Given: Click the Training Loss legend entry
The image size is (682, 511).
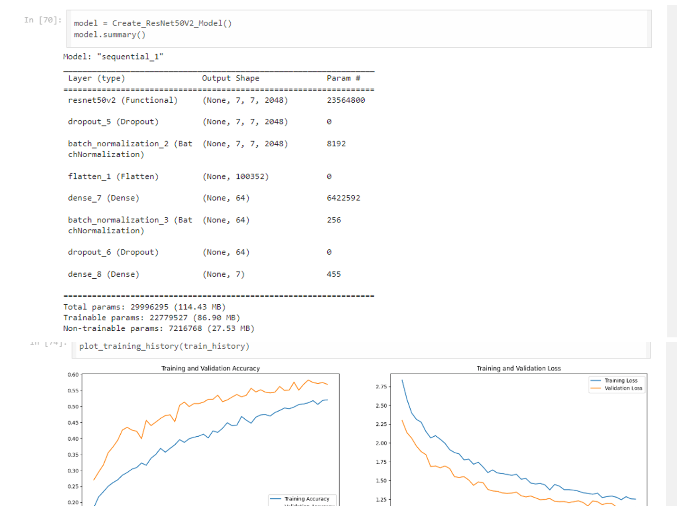Looking at the screenshot, I should click(614, 380).
